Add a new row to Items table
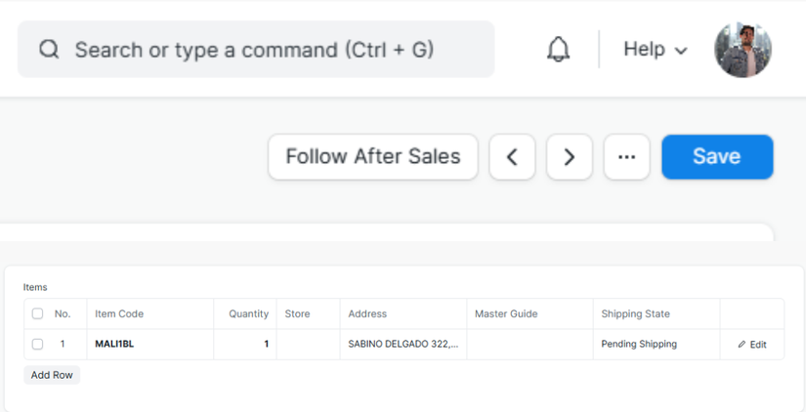This screenshot has width=806, height=412. pos(52,375)
